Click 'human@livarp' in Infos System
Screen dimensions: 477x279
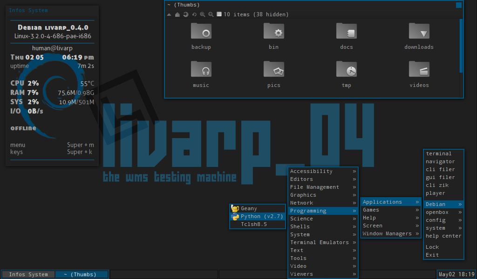[x=52, y=48]
